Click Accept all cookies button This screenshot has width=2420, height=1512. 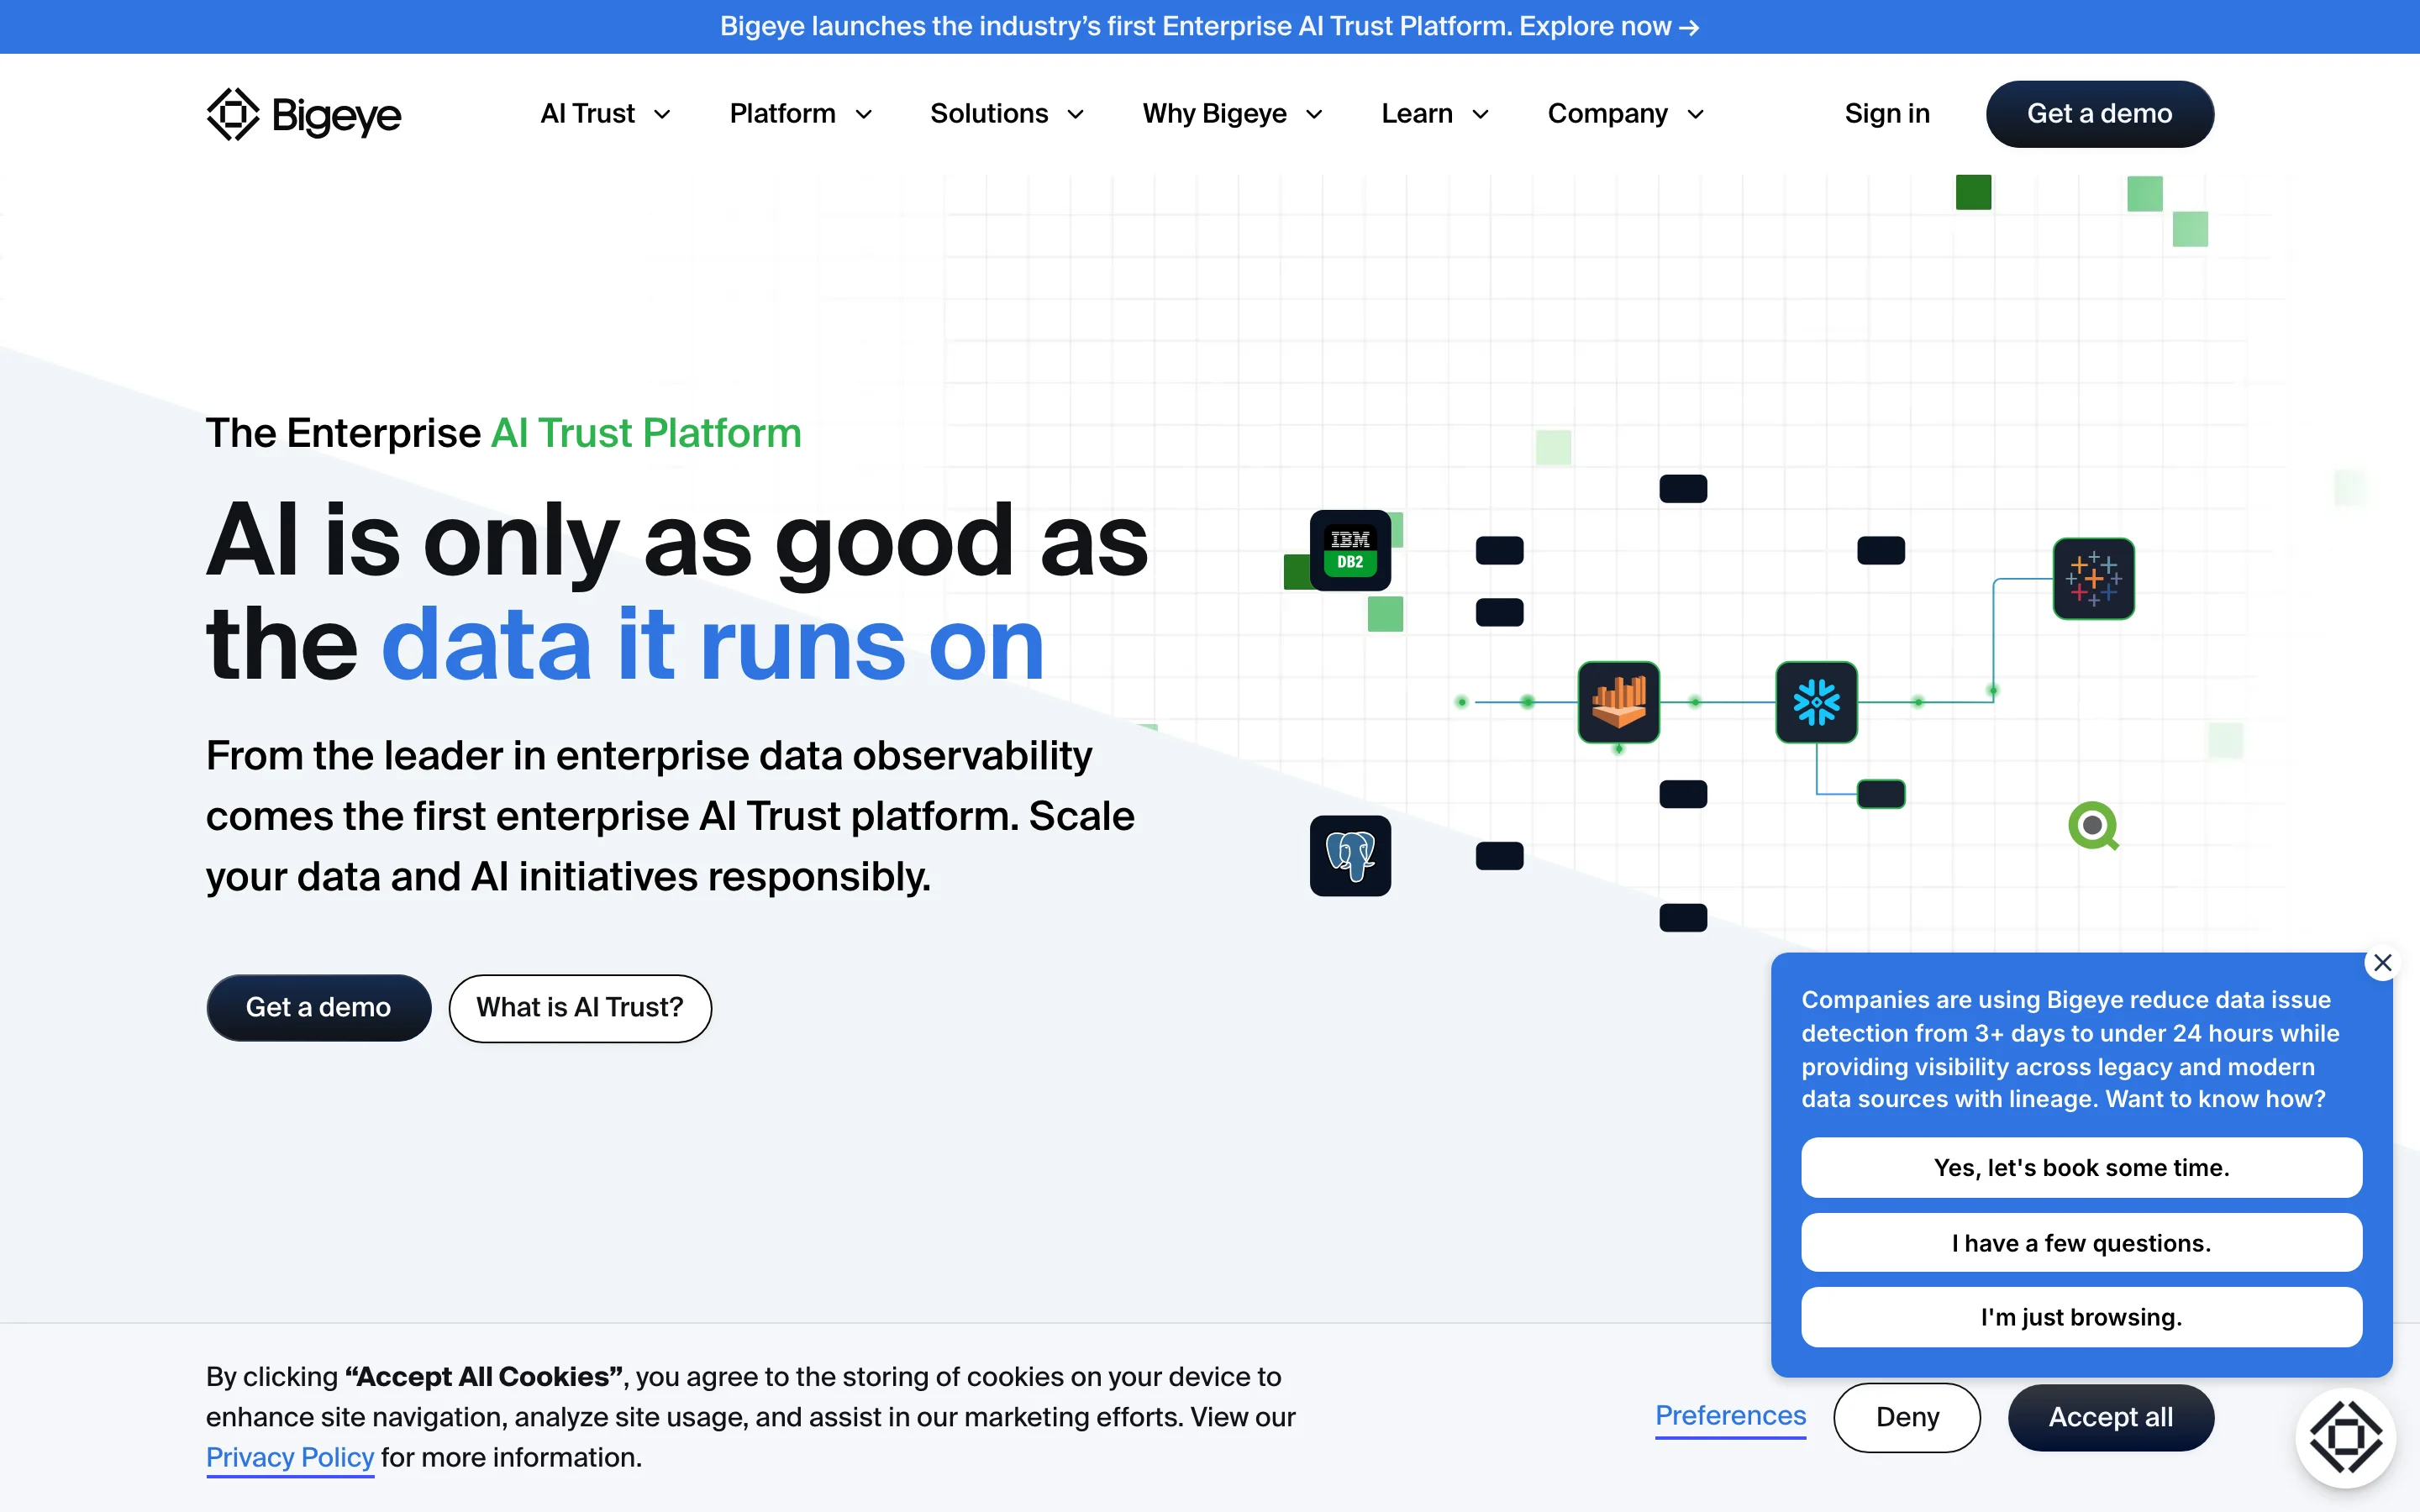[x=2110, y=1417]
